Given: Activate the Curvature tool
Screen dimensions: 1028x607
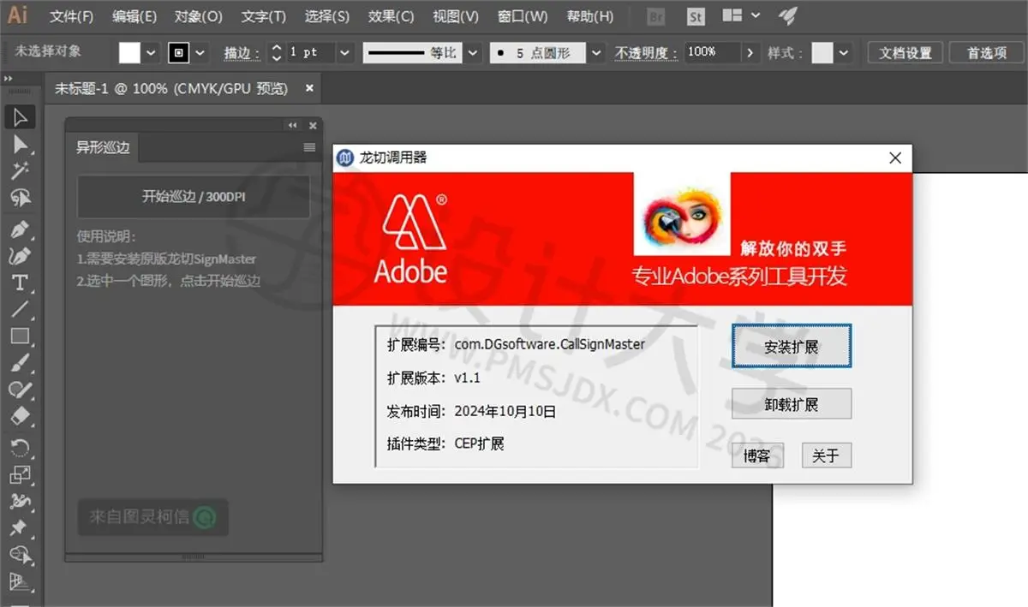Looking at the screenshot, I should (x=20, y=255).
